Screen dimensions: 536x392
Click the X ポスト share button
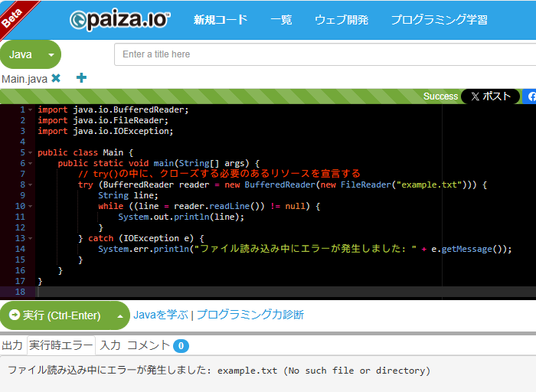491,96
